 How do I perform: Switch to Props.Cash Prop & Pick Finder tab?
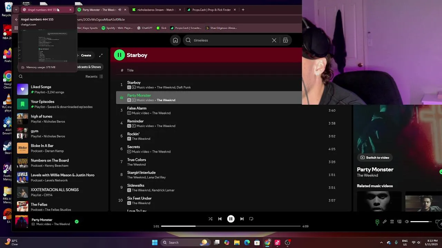click(x=211, y=10)
